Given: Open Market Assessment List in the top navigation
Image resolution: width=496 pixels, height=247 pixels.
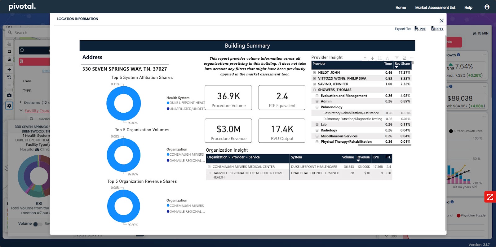Looking at the screenshot, I should pyautogui.click(x=435, y=8).
